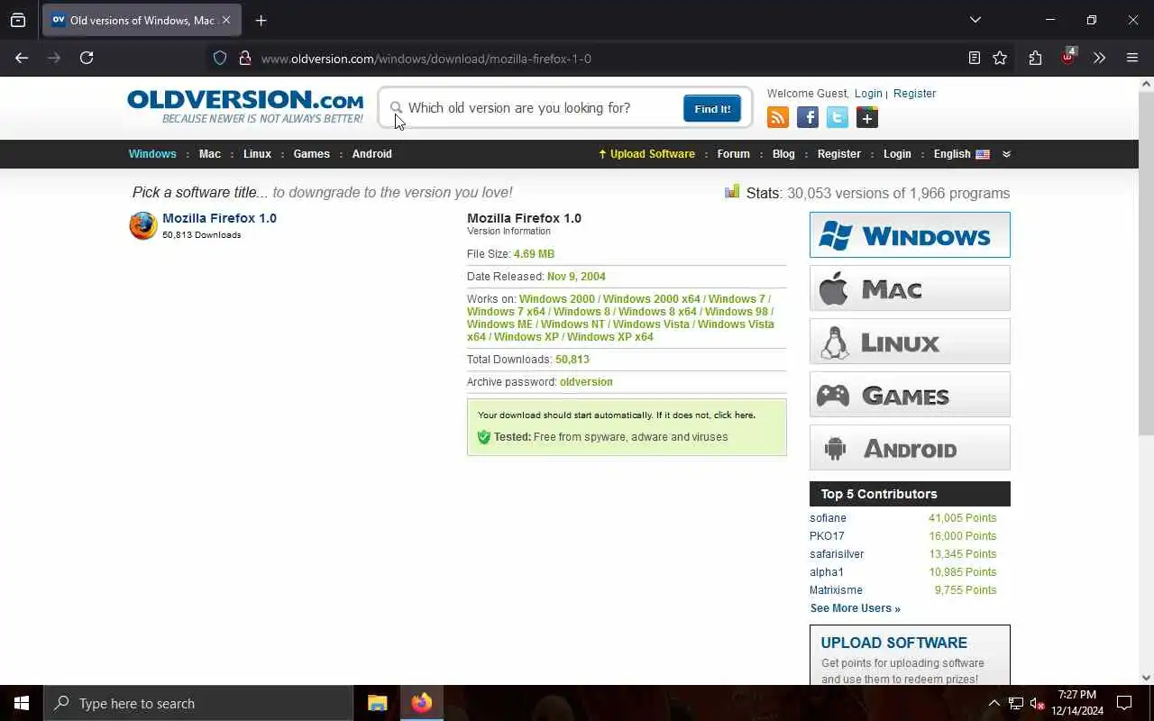The width and height of the screenshot is (1154, 721).
Task: Open the Games nav menu item
Action: point(311,154)
